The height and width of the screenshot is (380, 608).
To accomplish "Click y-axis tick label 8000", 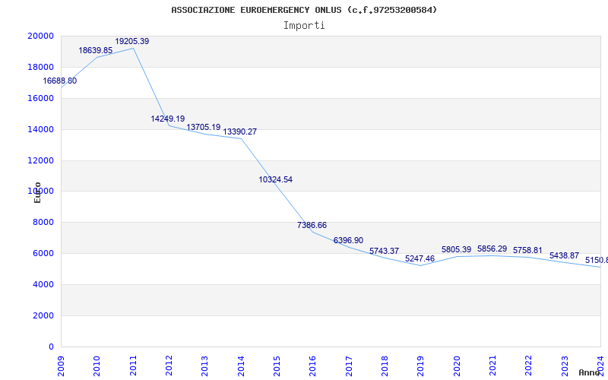I will click(x=43, y=222).
